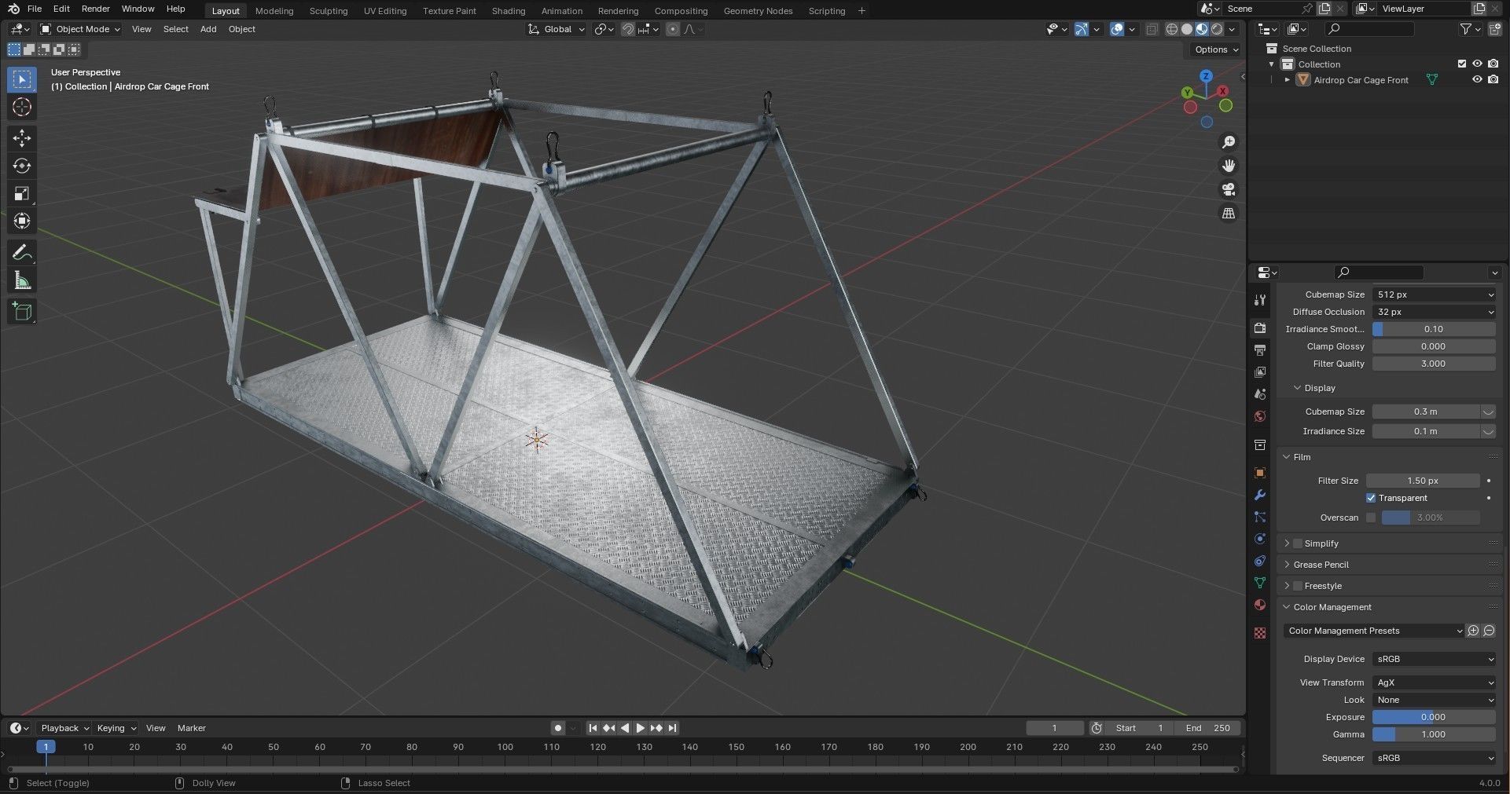
Task: Expand Airdrop Car Cage Front tree item
Action: [1287, 79]
